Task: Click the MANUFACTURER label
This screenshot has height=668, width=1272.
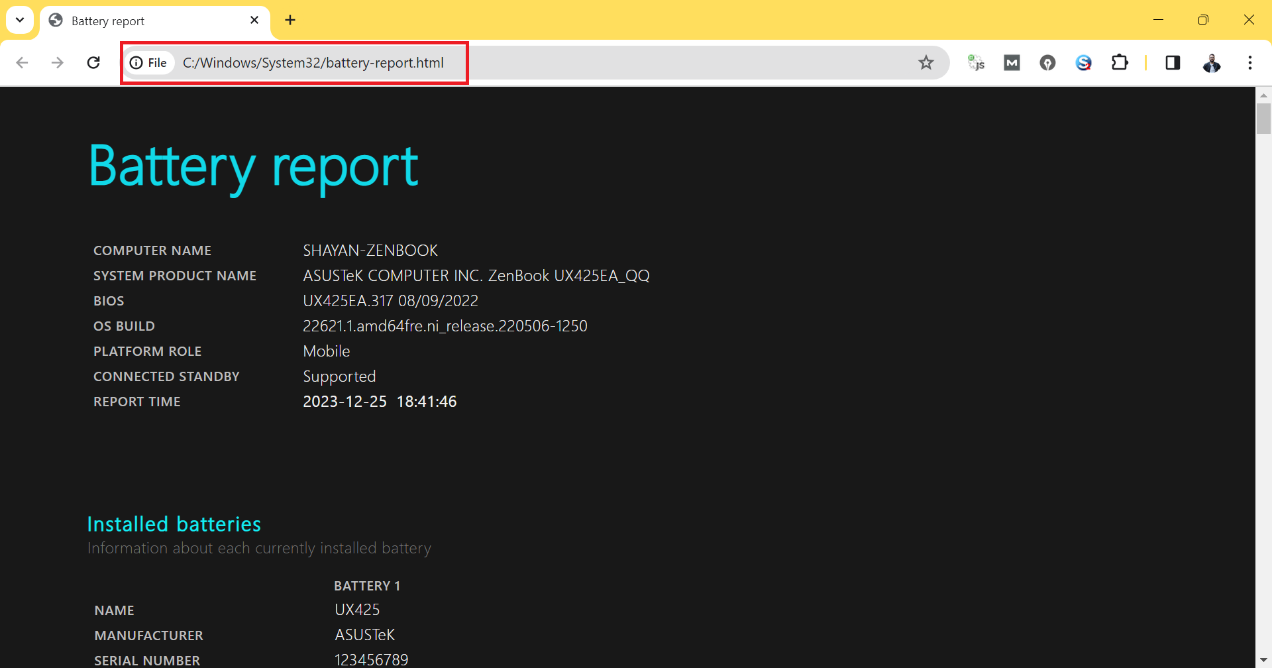Action: [149, 636]
